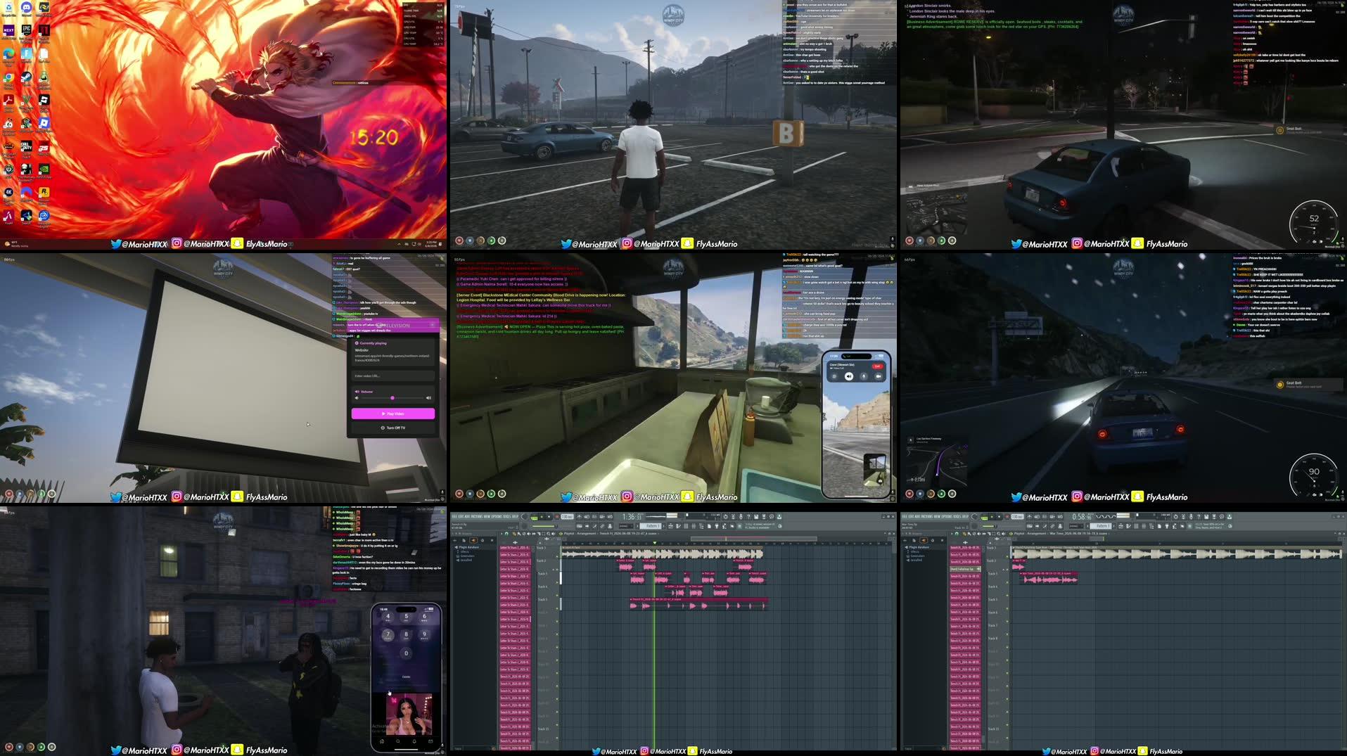Open the Steam desktop shortcut
Viewport: 1347px width, 756px height.
tap(27, 77)
